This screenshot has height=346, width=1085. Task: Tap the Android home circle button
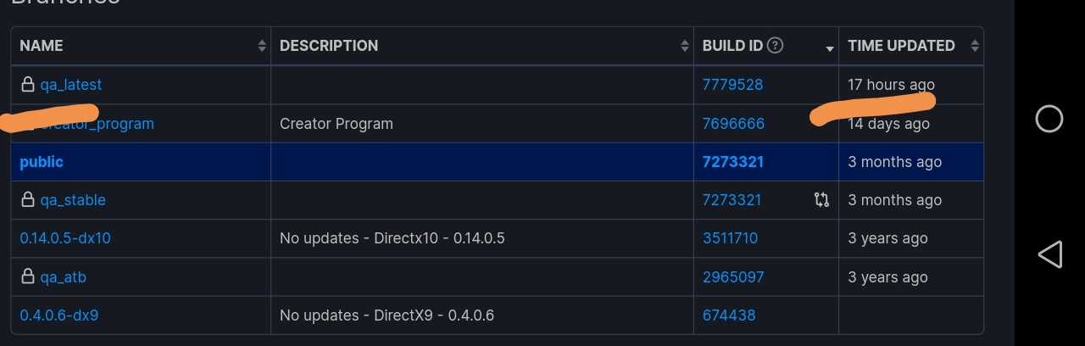coord(1049,119)
